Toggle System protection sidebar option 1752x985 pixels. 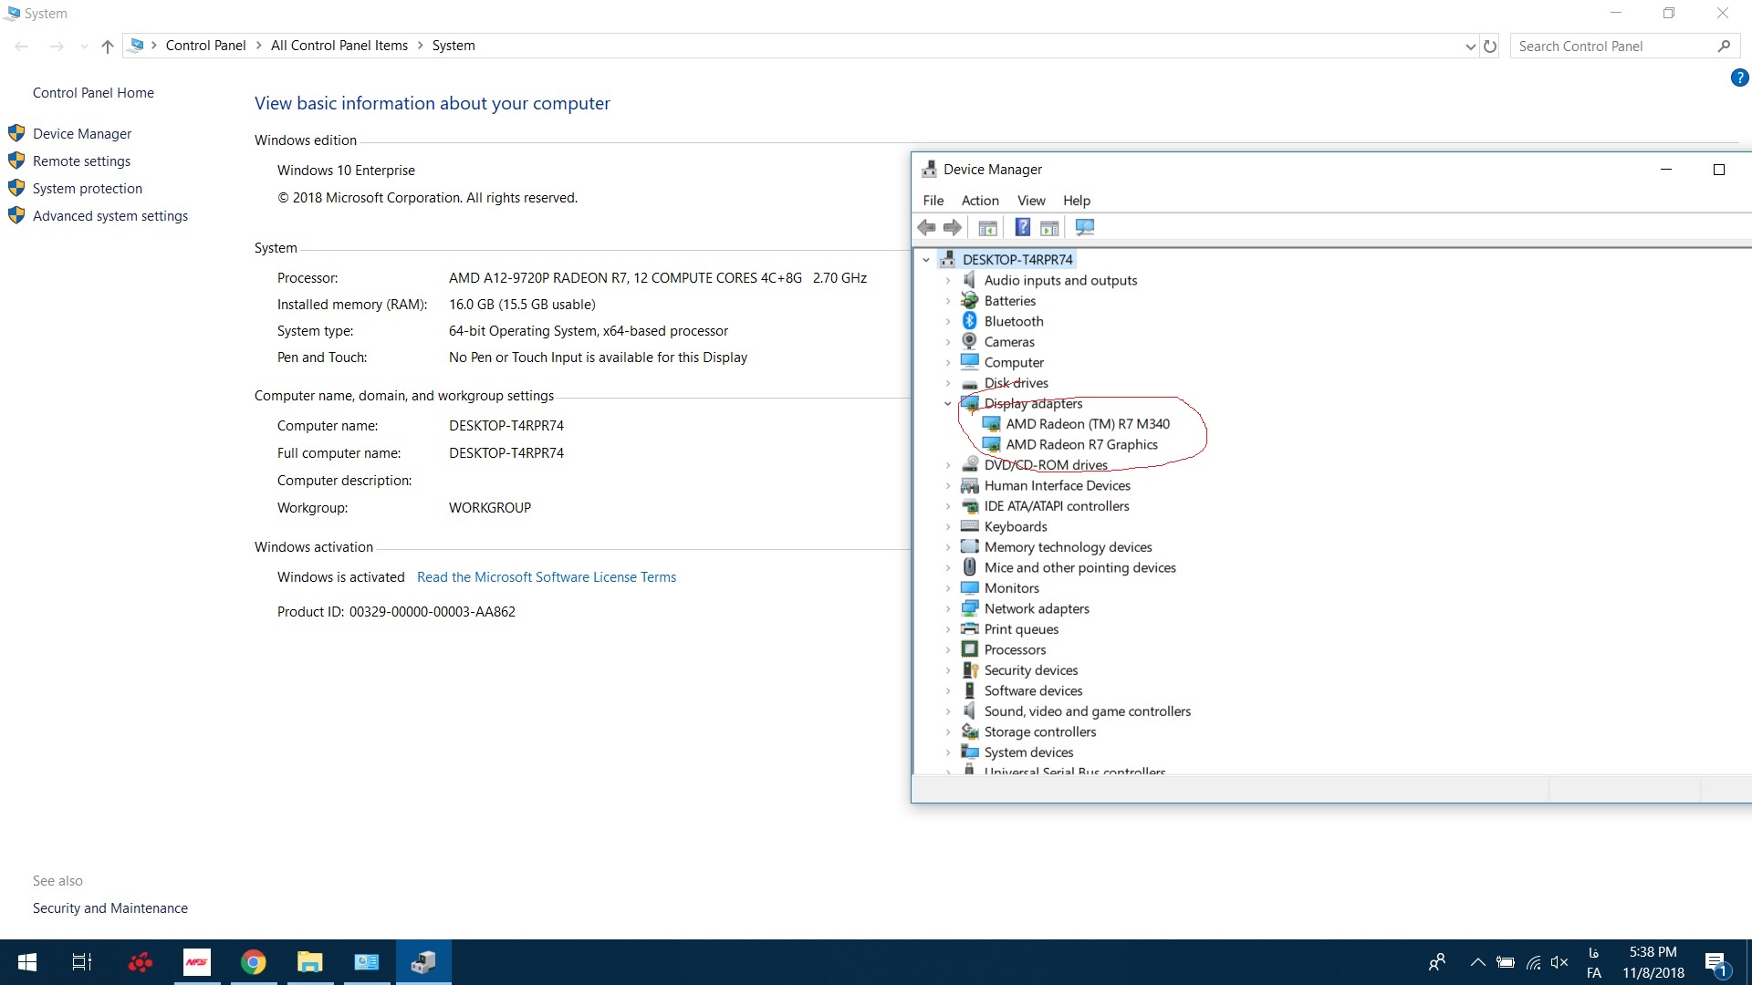(x=87, y=188)
